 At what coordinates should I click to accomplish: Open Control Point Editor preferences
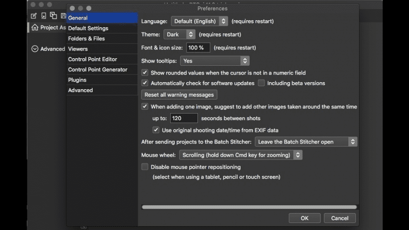102,59
